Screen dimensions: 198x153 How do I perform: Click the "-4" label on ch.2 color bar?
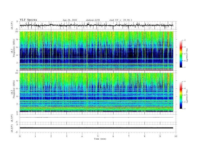[x=184, y=88]
